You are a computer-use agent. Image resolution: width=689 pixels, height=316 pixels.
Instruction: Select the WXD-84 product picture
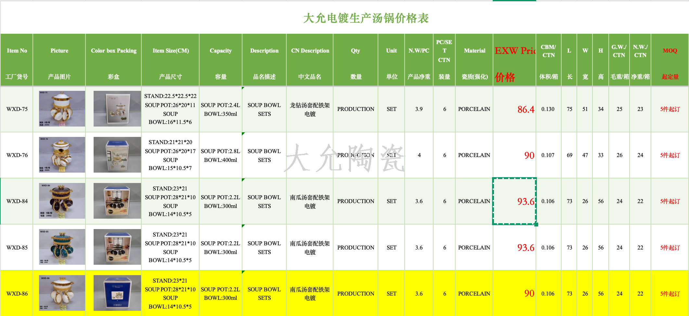click(62, 201)
